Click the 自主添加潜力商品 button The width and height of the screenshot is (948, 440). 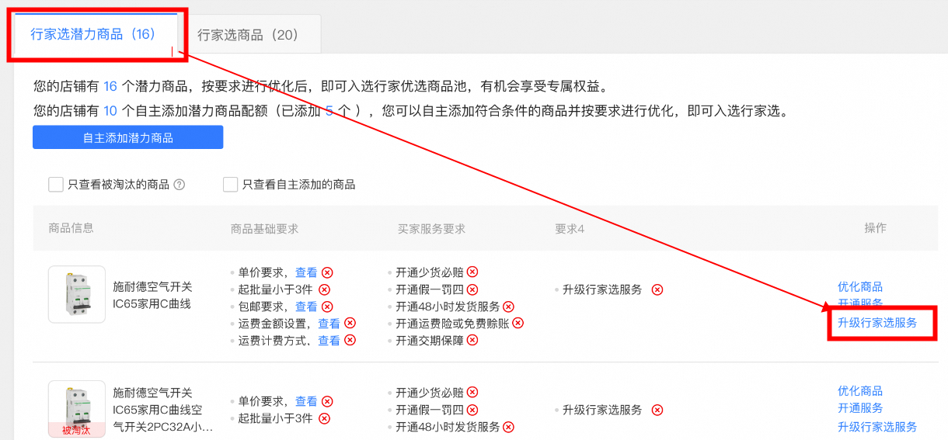127,137
